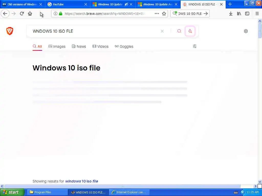Select the Videos results tab
262x196 pixels.
[x=100, y=46]
